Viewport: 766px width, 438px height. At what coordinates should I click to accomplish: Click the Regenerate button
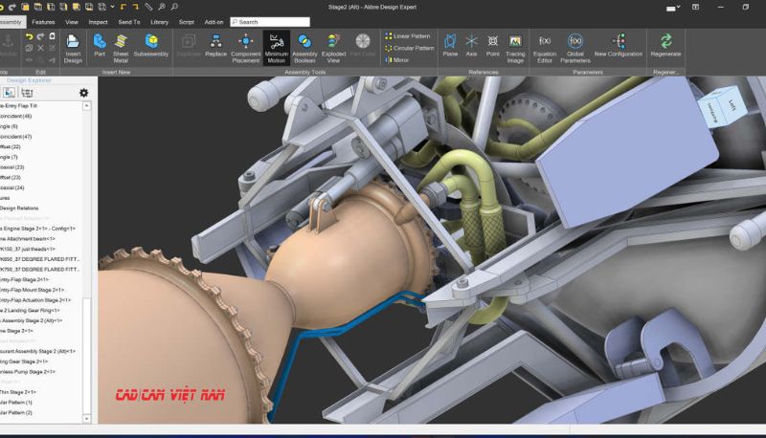[x=665, y=47]
